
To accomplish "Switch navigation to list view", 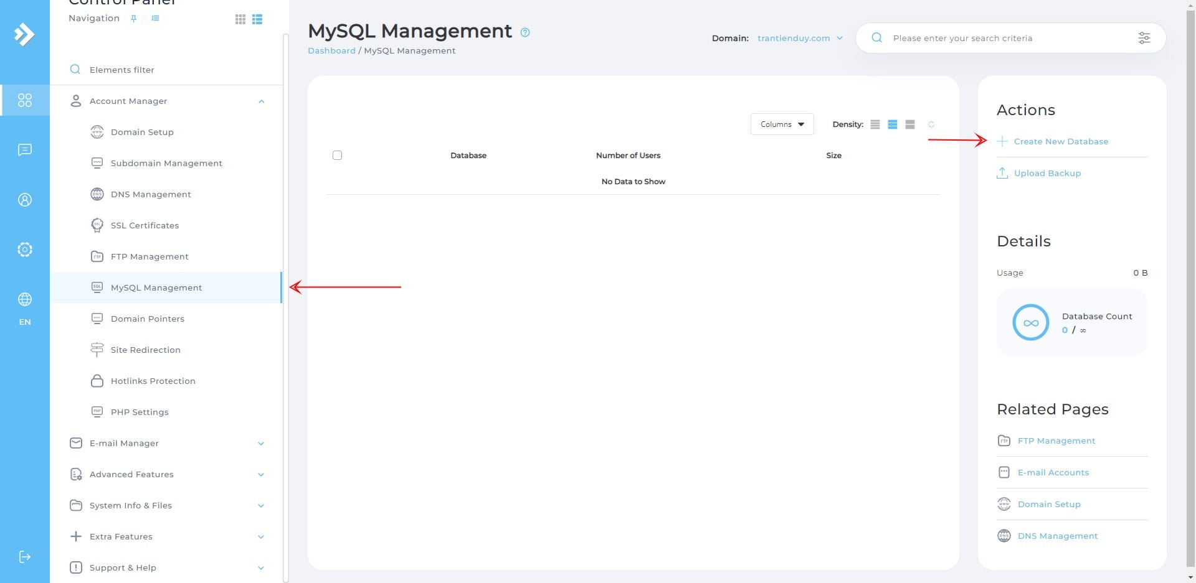I will [257, 19].
